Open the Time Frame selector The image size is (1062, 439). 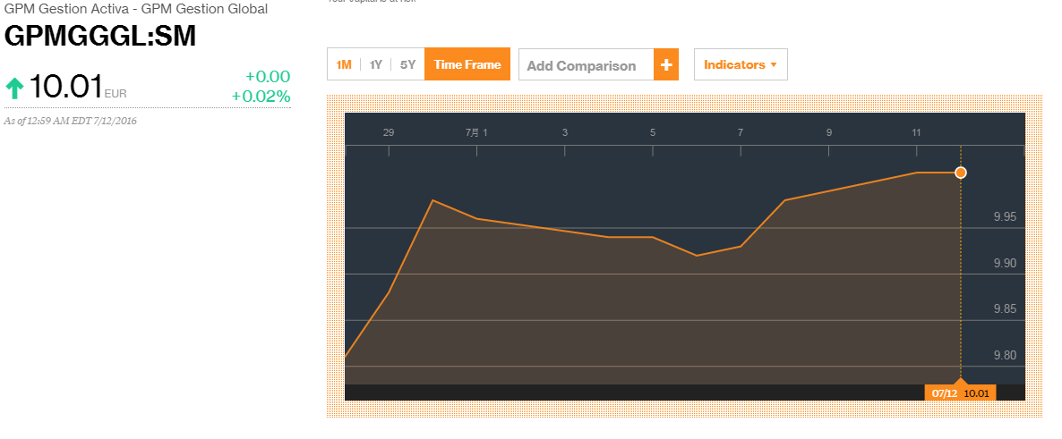pyautogui.click(x=467, y=64)
